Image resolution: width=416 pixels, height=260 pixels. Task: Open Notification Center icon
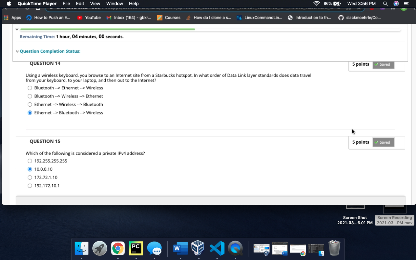[405, 4]
